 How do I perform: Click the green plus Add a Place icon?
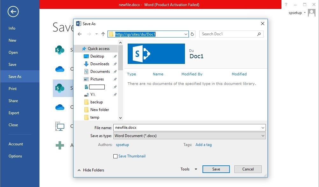(60, 145)
